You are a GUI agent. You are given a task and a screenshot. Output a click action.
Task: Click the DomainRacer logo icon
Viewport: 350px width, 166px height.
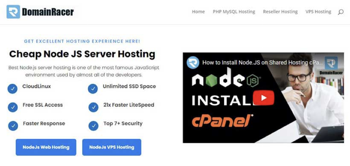click(13, 12)
